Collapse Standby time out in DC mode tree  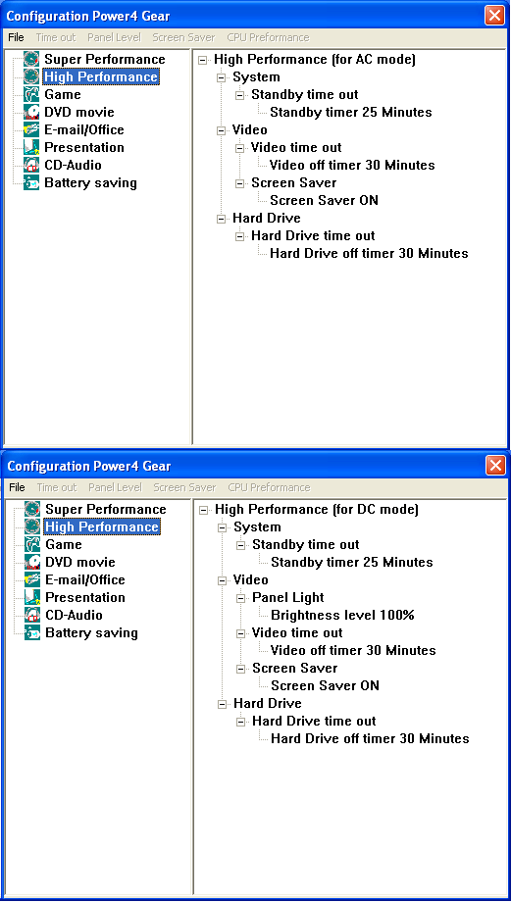click(241, 545)
